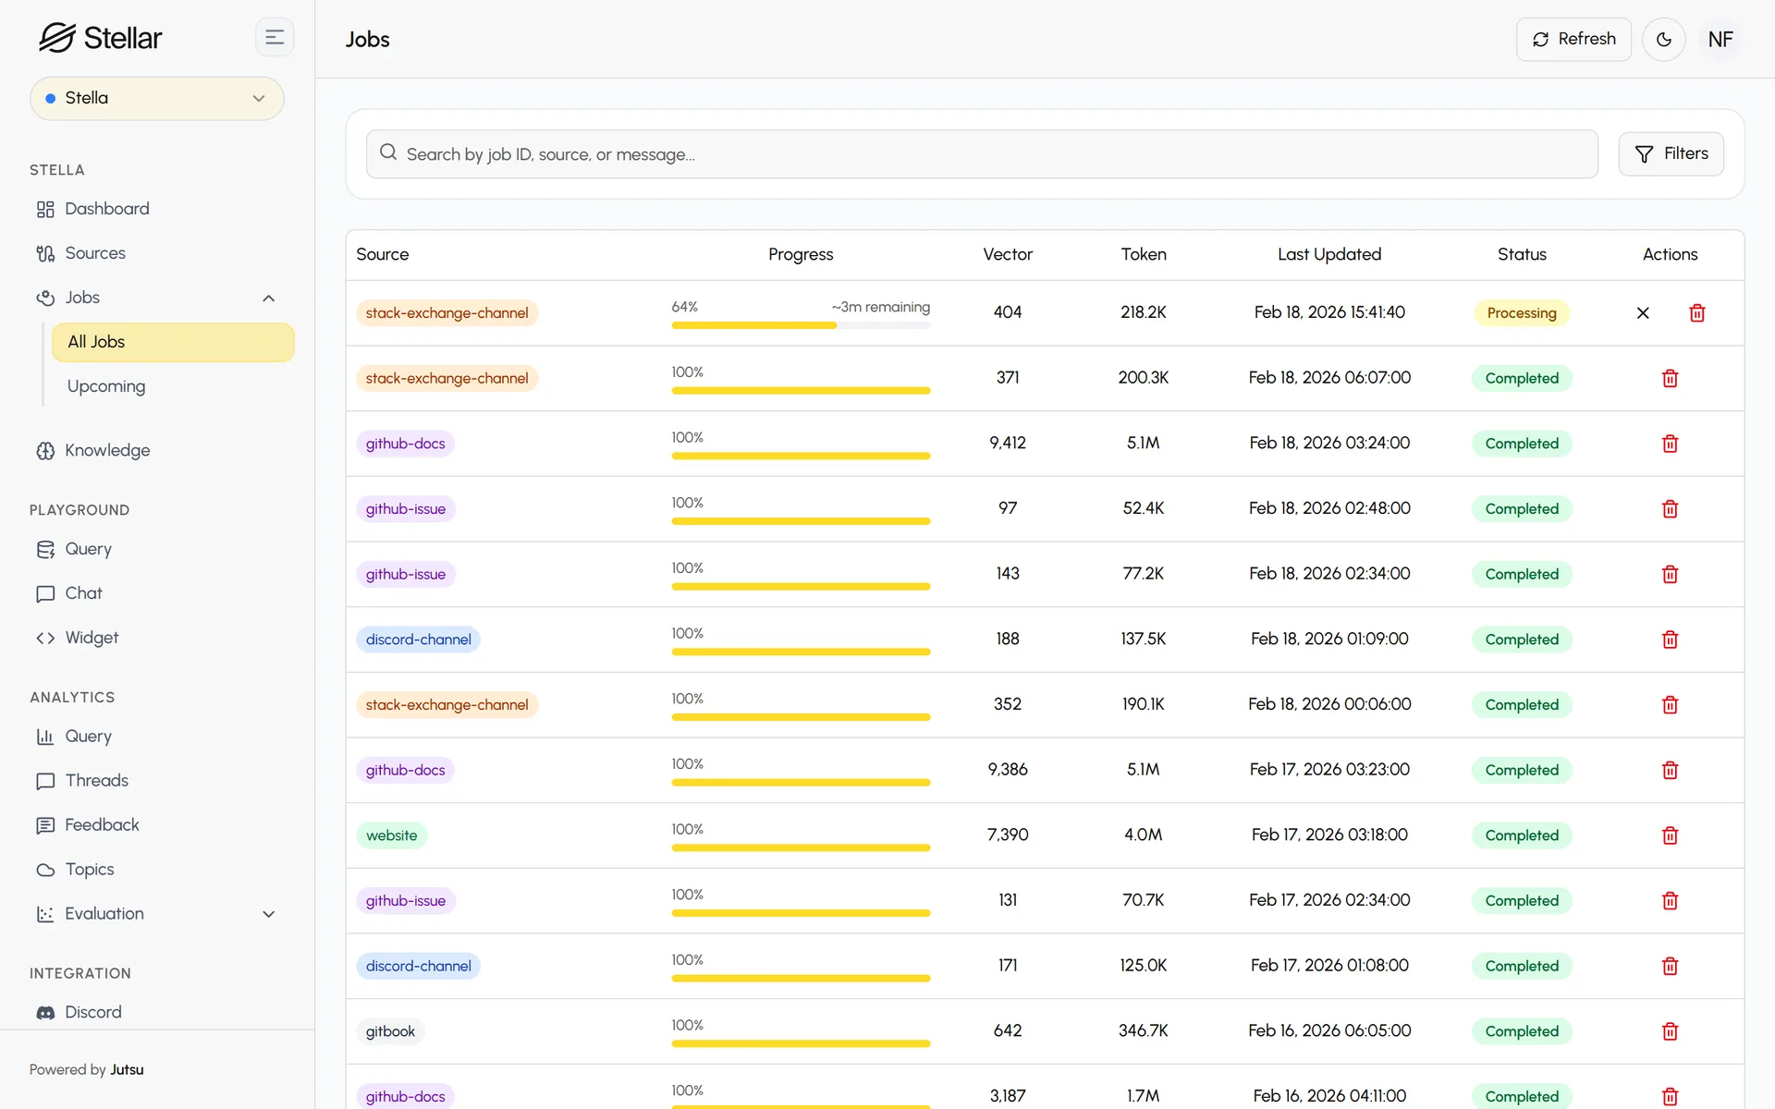Open the Filters panel
The height and width of the screenshot is (1109, 1775).
[1671, 154]
